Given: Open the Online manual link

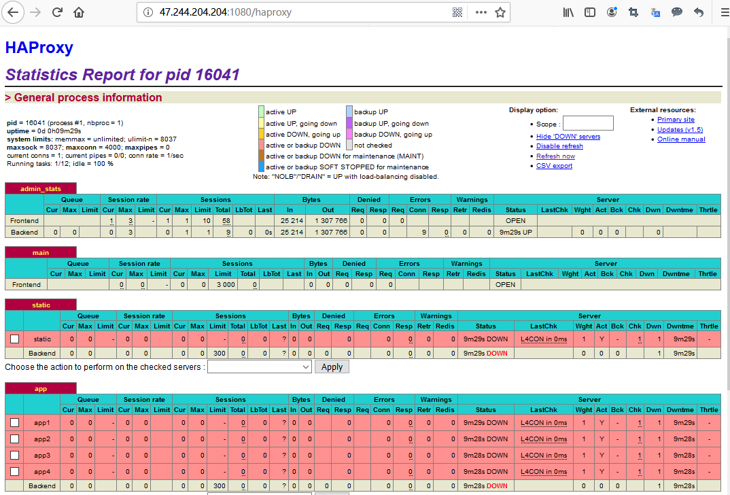Looking at the screenshot, I should (x=681, y=139).
